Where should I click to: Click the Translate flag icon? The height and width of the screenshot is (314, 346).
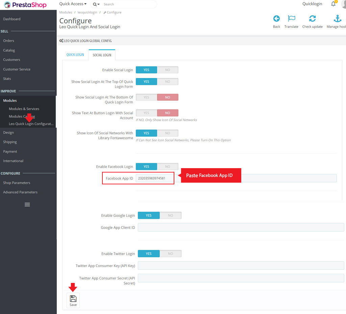click(292, 19)
